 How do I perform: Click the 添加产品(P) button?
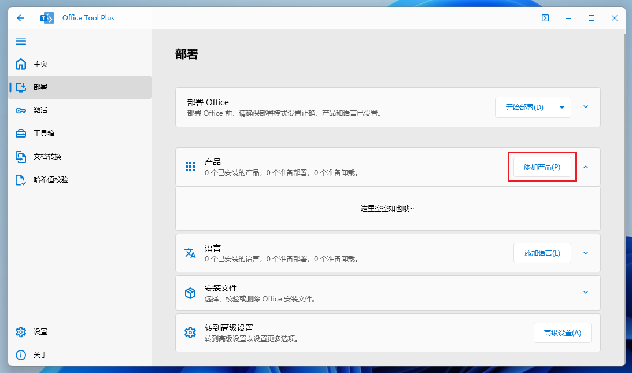click(x=542, y=167)
